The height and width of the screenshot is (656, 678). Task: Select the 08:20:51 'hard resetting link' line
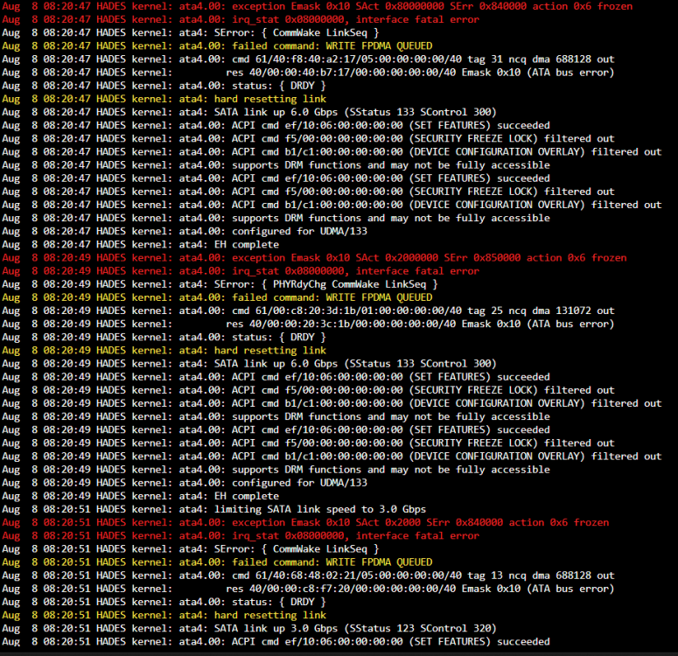(x=164, y=615)
